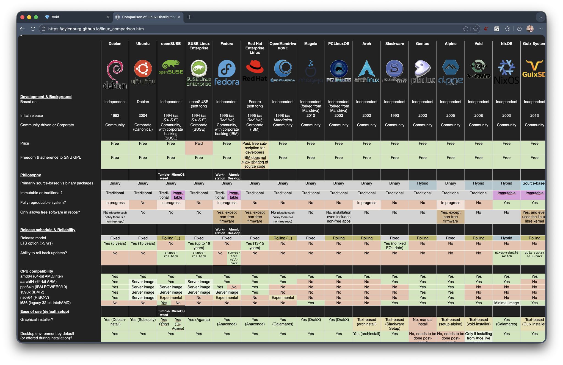Select the Comparison of Linux Distributions tab
Viewport: 563px width, 365px height.
point(148,17)
